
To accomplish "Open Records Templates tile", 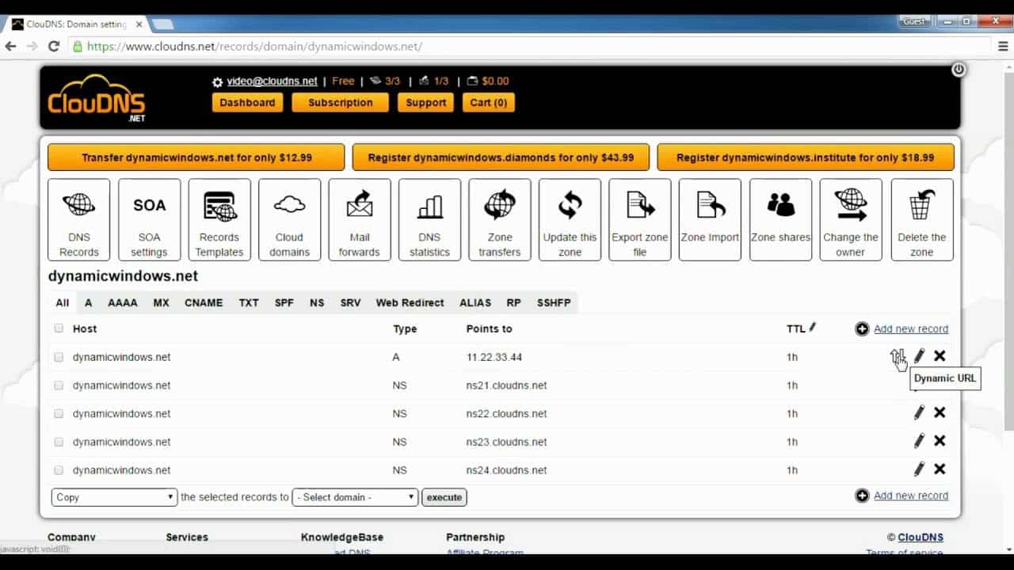I will tap(219, 219).
